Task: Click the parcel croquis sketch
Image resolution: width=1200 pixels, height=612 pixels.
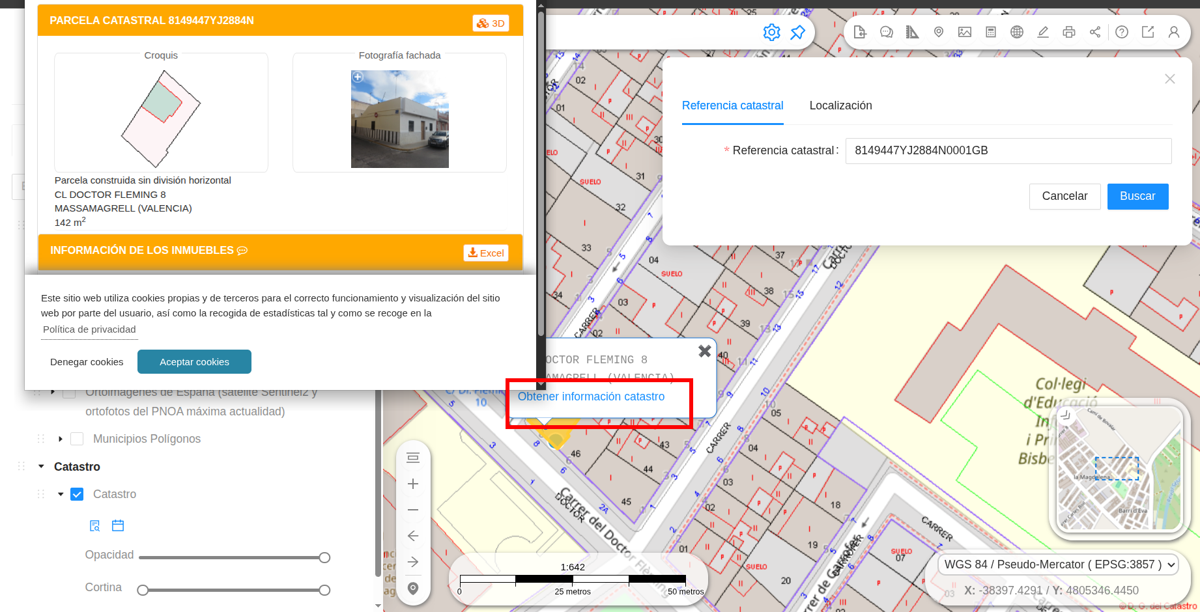Action: [x=161, y=119]
